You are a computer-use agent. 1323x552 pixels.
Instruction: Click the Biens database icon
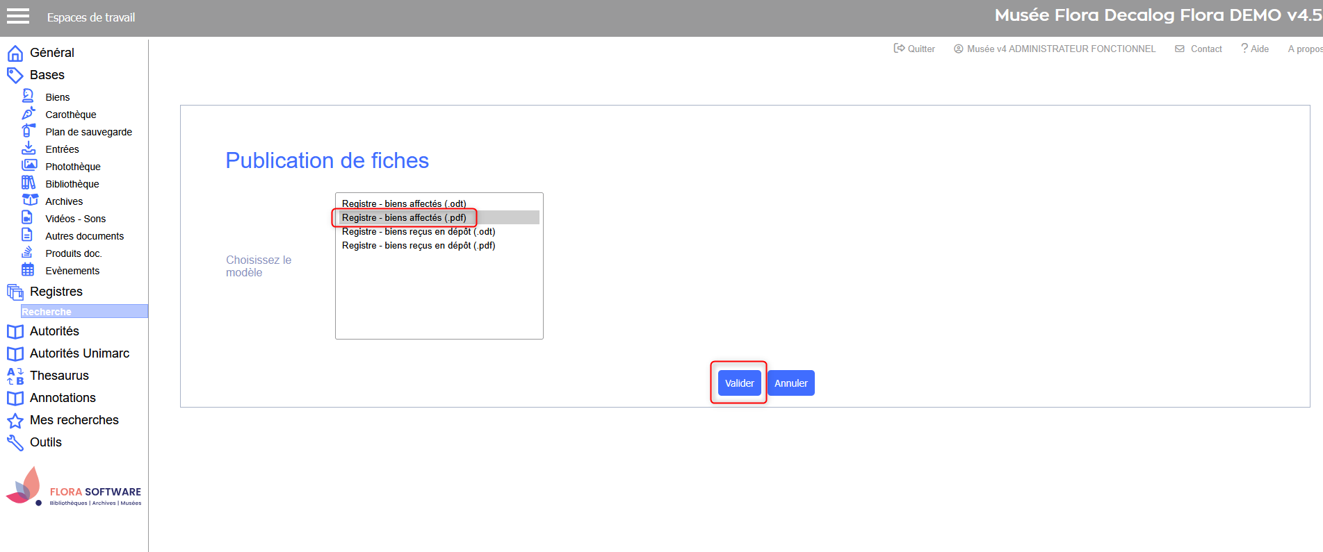[x=28, y=96]
